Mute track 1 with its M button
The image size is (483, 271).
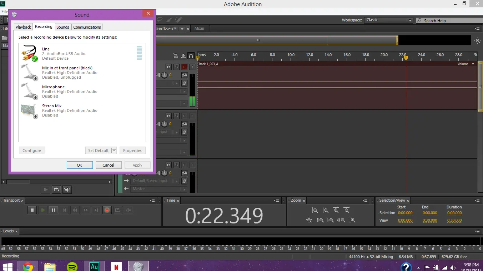[x=169, y=67]
